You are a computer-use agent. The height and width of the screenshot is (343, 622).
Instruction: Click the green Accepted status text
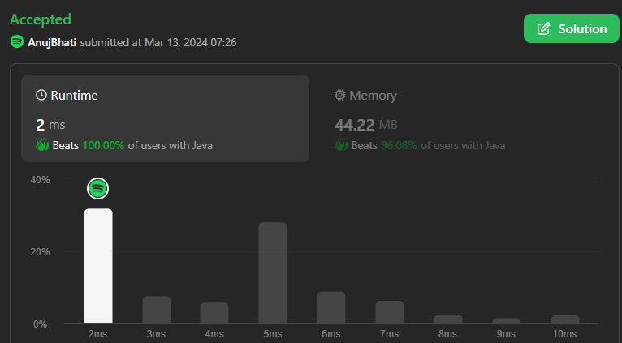click(41, 19)
